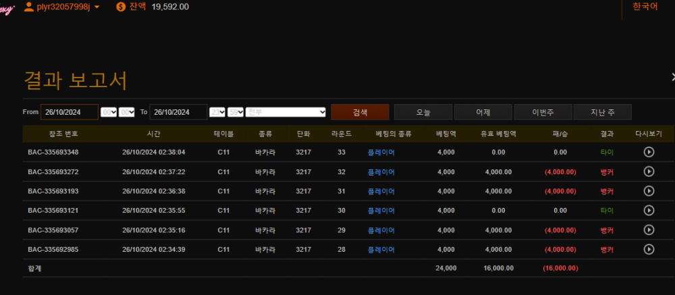Switch language via 한국어 selector
The image size is (675, 295).
(x=645, y=7)
